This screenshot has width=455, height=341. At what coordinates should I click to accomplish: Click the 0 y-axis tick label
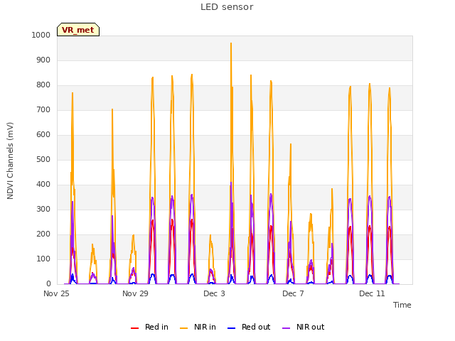[x=48, y=284]
